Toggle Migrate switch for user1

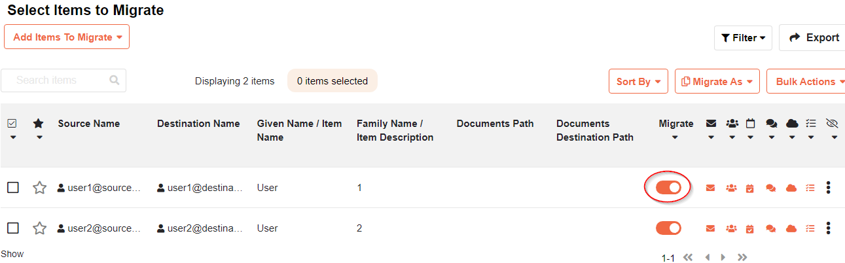668,188
